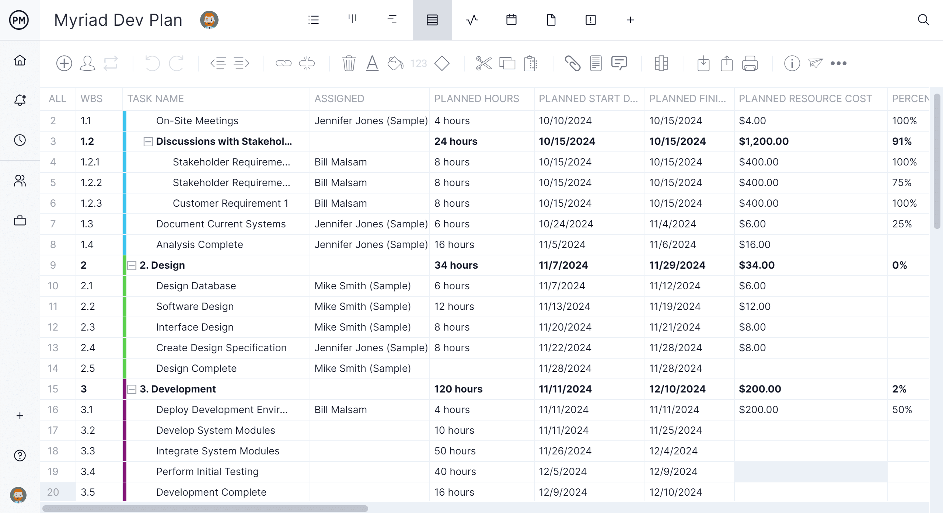
Task: Click the link tasks chain icon
Action: [x=283, y=63]
